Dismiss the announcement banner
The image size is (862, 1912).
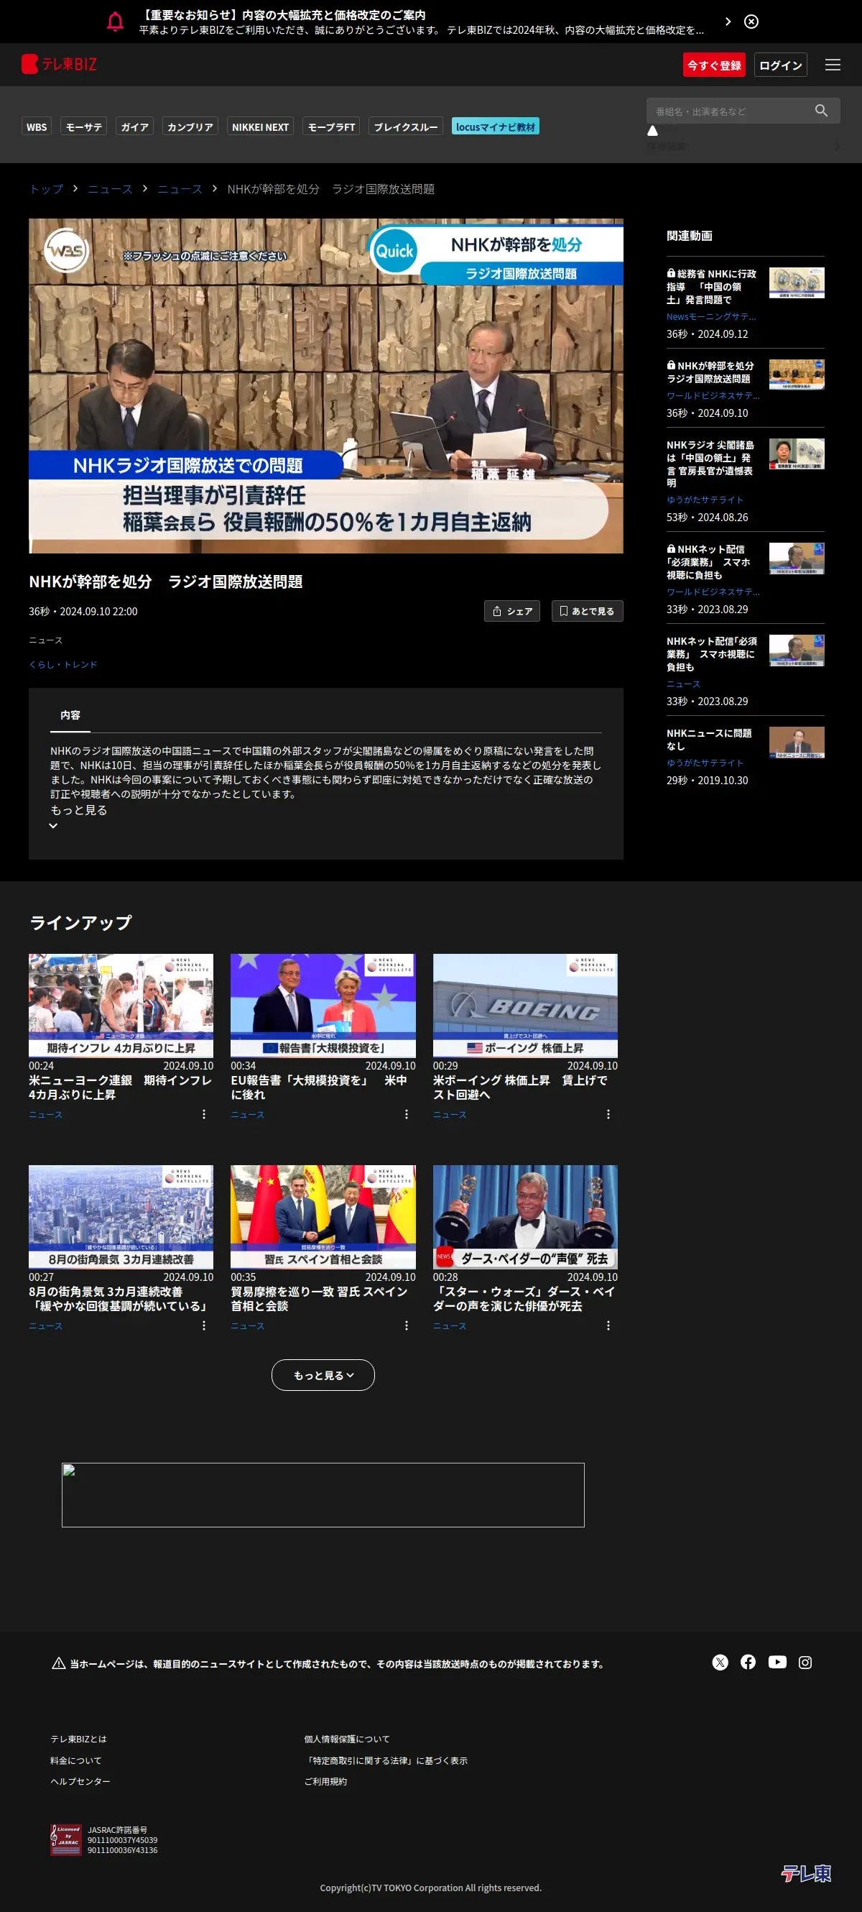(x=751, y=22)
